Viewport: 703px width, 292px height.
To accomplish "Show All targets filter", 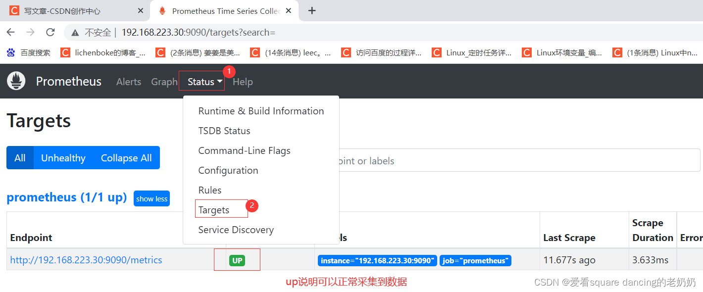I will click(20, 158).
